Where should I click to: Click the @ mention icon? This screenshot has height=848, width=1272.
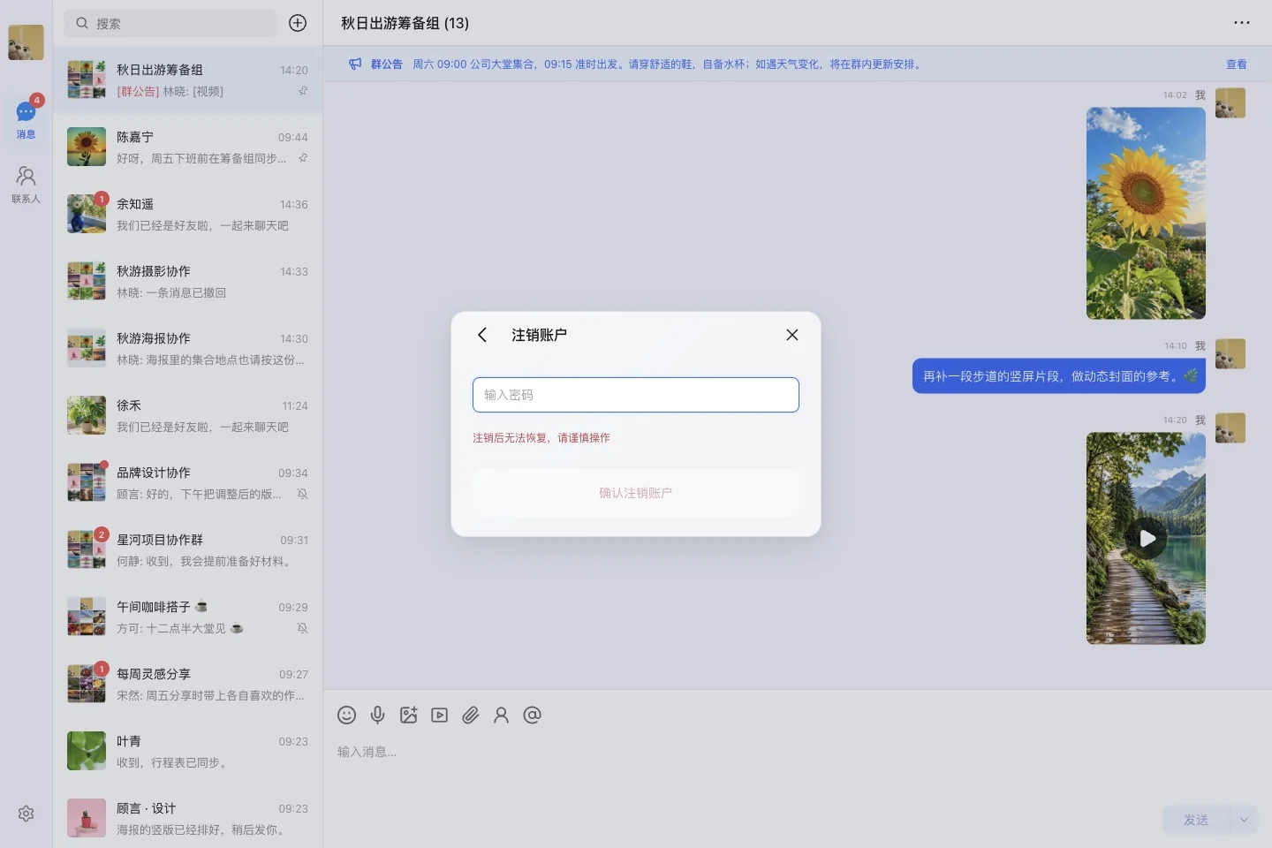[x=532, y=715]
